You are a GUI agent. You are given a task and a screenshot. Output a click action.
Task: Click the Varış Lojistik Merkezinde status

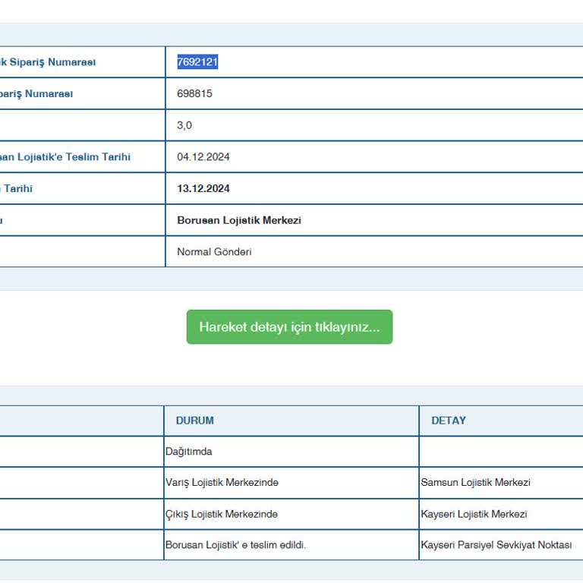pos(222,483)
